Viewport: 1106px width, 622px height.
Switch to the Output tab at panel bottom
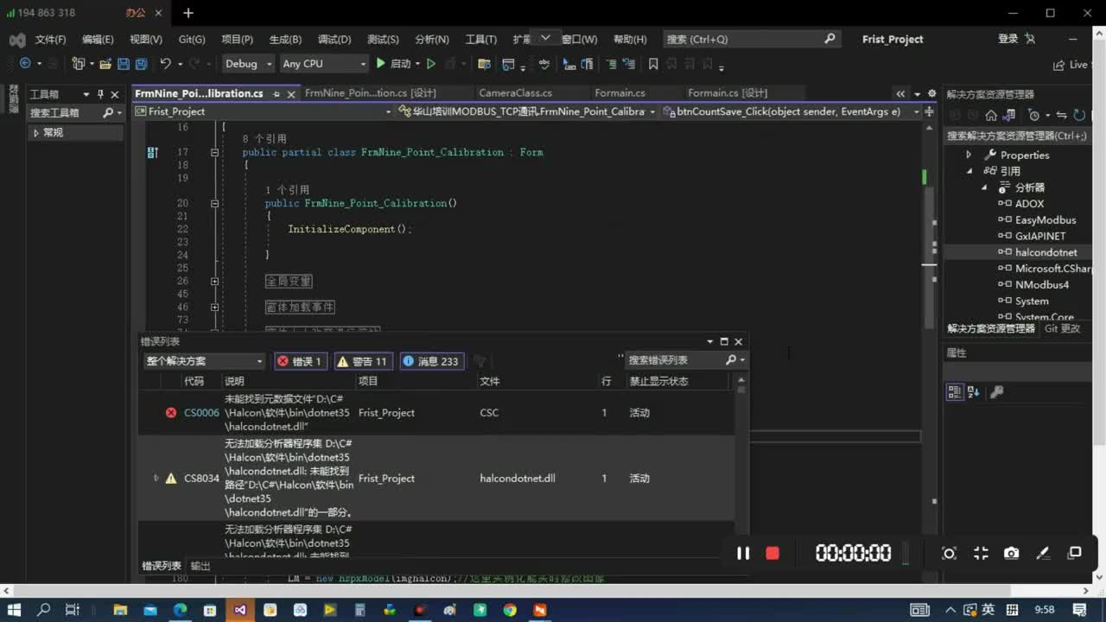pos(200,566)
